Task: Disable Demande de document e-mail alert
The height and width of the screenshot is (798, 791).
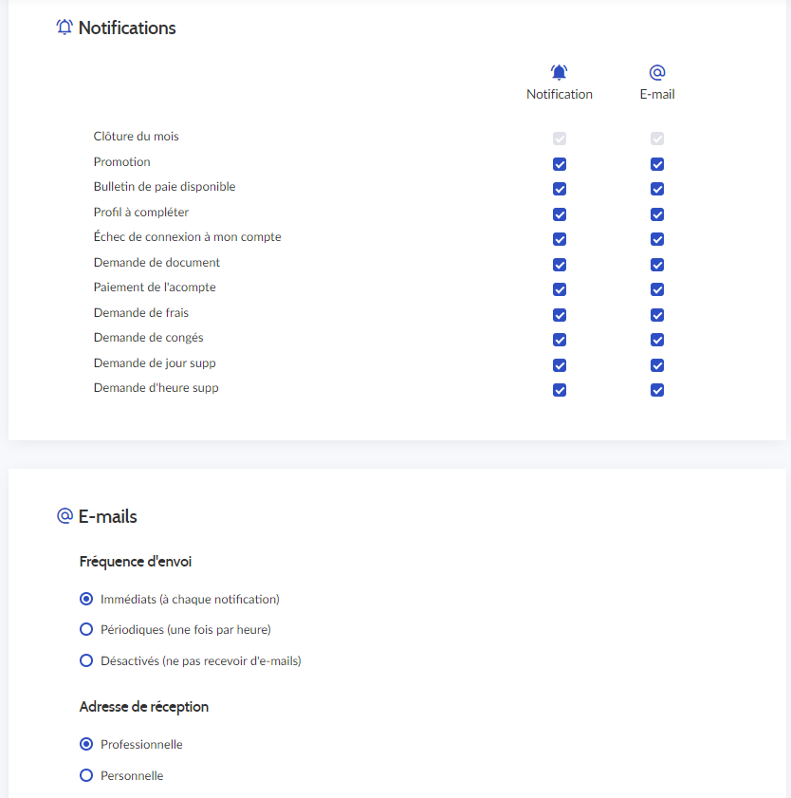Action: point(656,265)
